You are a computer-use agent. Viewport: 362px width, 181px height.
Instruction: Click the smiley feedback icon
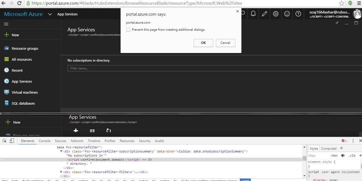pos(287,14)
